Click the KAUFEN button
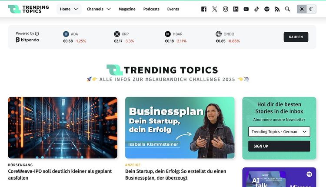 [296, 37]
